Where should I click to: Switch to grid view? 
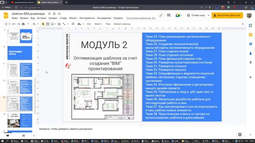point(24,135)
